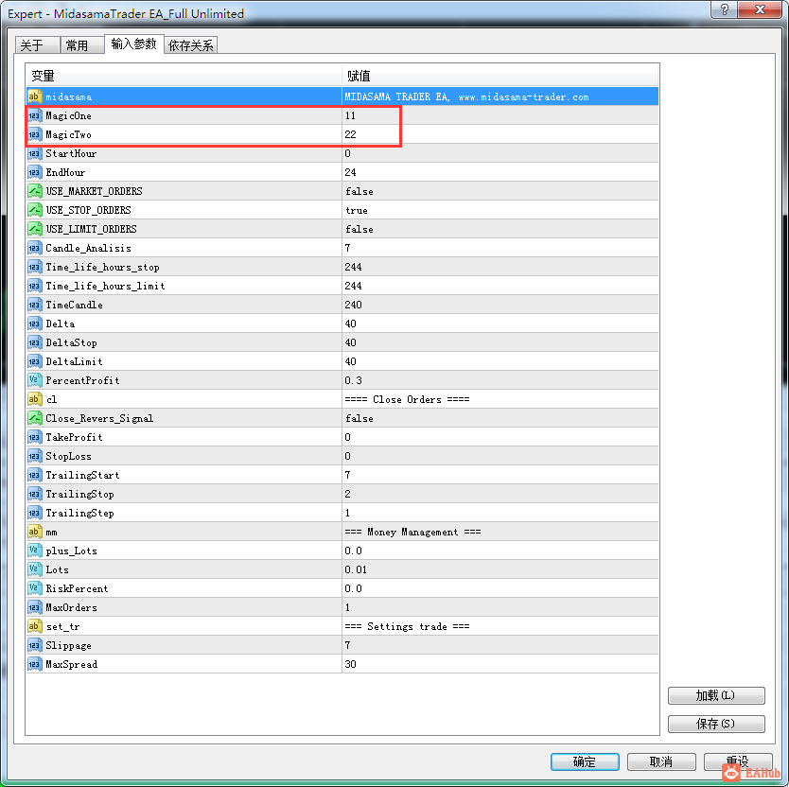This screenshot has height=787, width=789.
Task: Click the PercentProfit value 0.3
Action: tap(353, 380)
